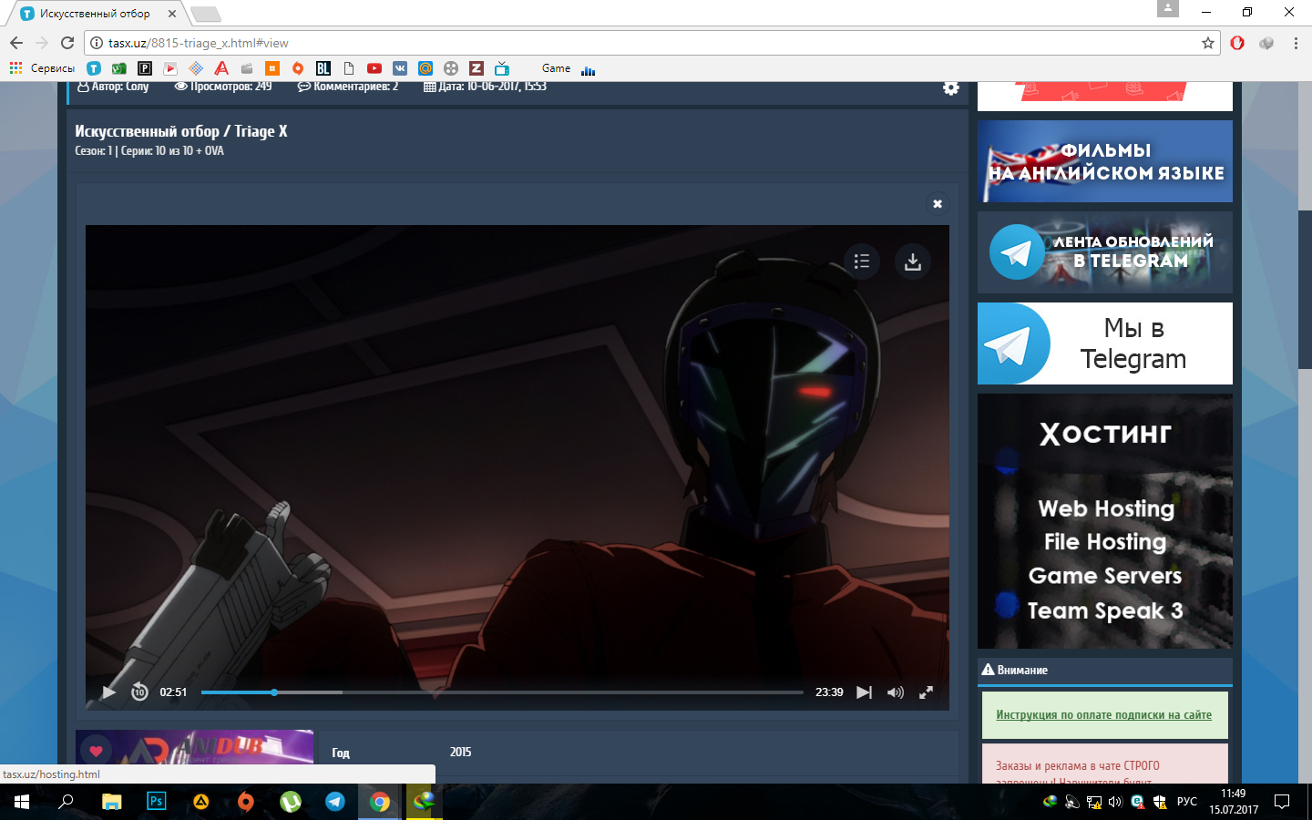1312x820 pixels.
Task: Open Chrome menu with three dots
Action: [x=1296, y=43]
